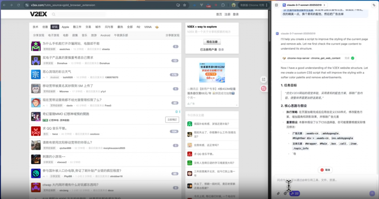This screenshot has width=379, height=199.
Task: Click the V2EX search magnifier icon
Action: pos(54,14)
